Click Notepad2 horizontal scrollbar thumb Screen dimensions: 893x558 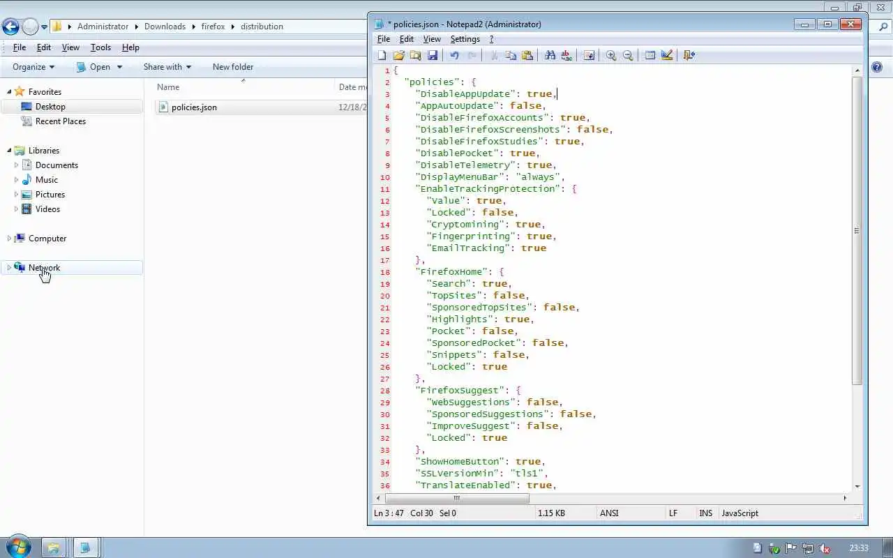tap(457, 498)
